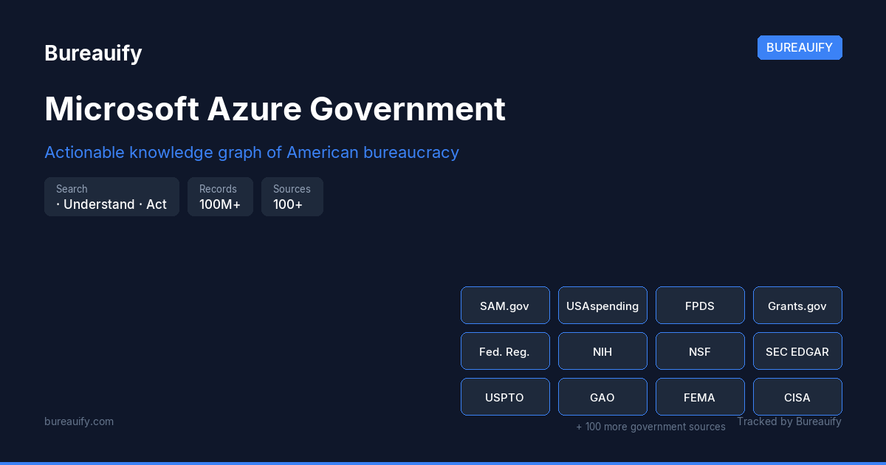Open the FEMA source tile
This screenshot has width=886, height=465.
(x=700, y=397)
